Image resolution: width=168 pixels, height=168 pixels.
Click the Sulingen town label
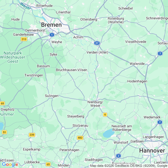coord(52,96)
